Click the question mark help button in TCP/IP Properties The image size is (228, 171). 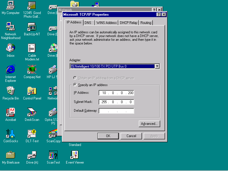click(x=159, y=15)
